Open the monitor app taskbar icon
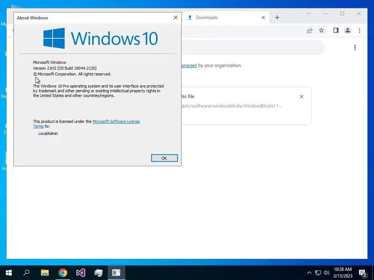The width and height of the screenshot is (374, 280). pyautogui.click(x=99, y=273)
